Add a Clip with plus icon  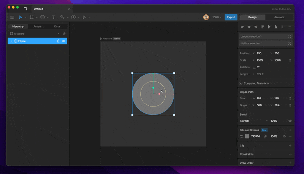(290, 146)
